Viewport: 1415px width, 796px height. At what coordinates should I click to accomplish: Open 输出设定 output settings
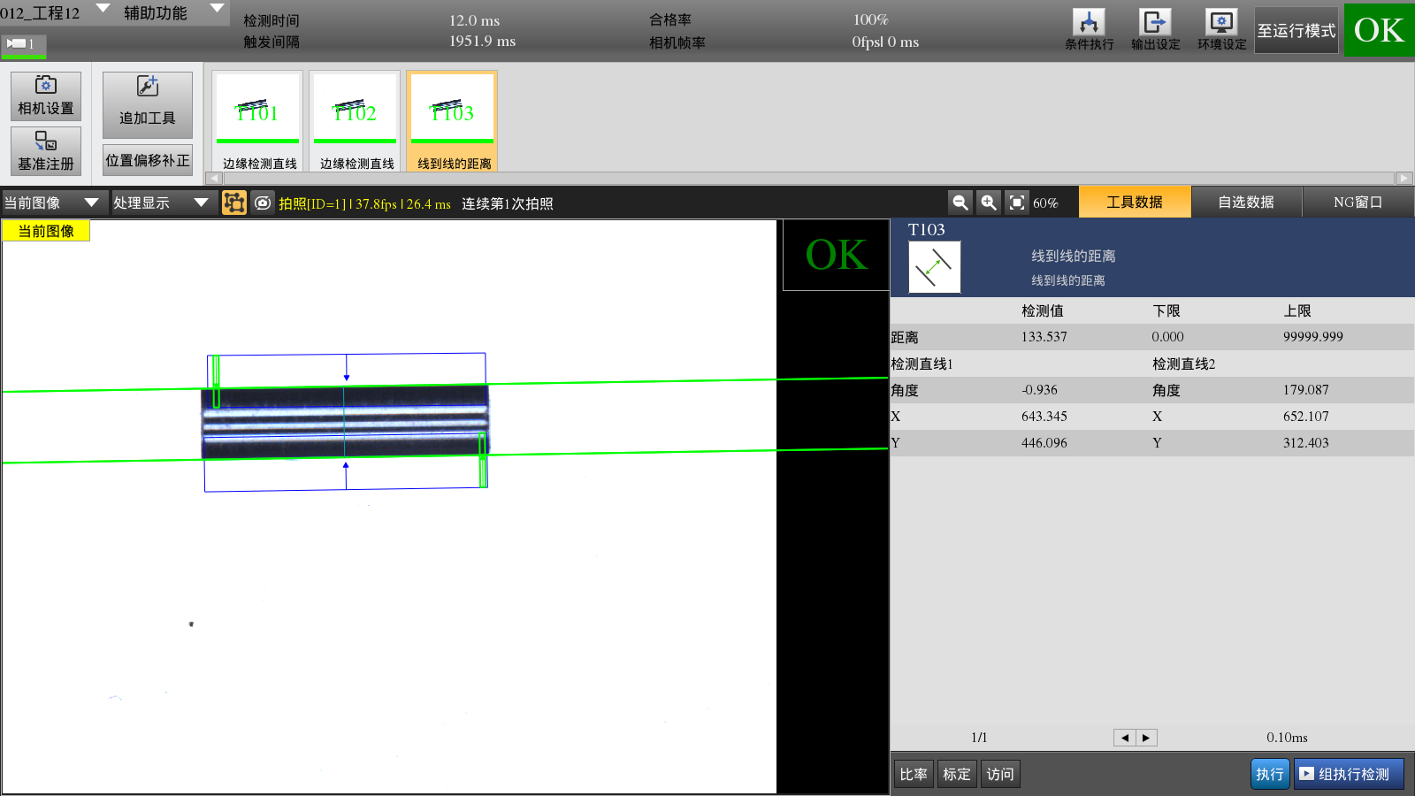point(1155,29)
